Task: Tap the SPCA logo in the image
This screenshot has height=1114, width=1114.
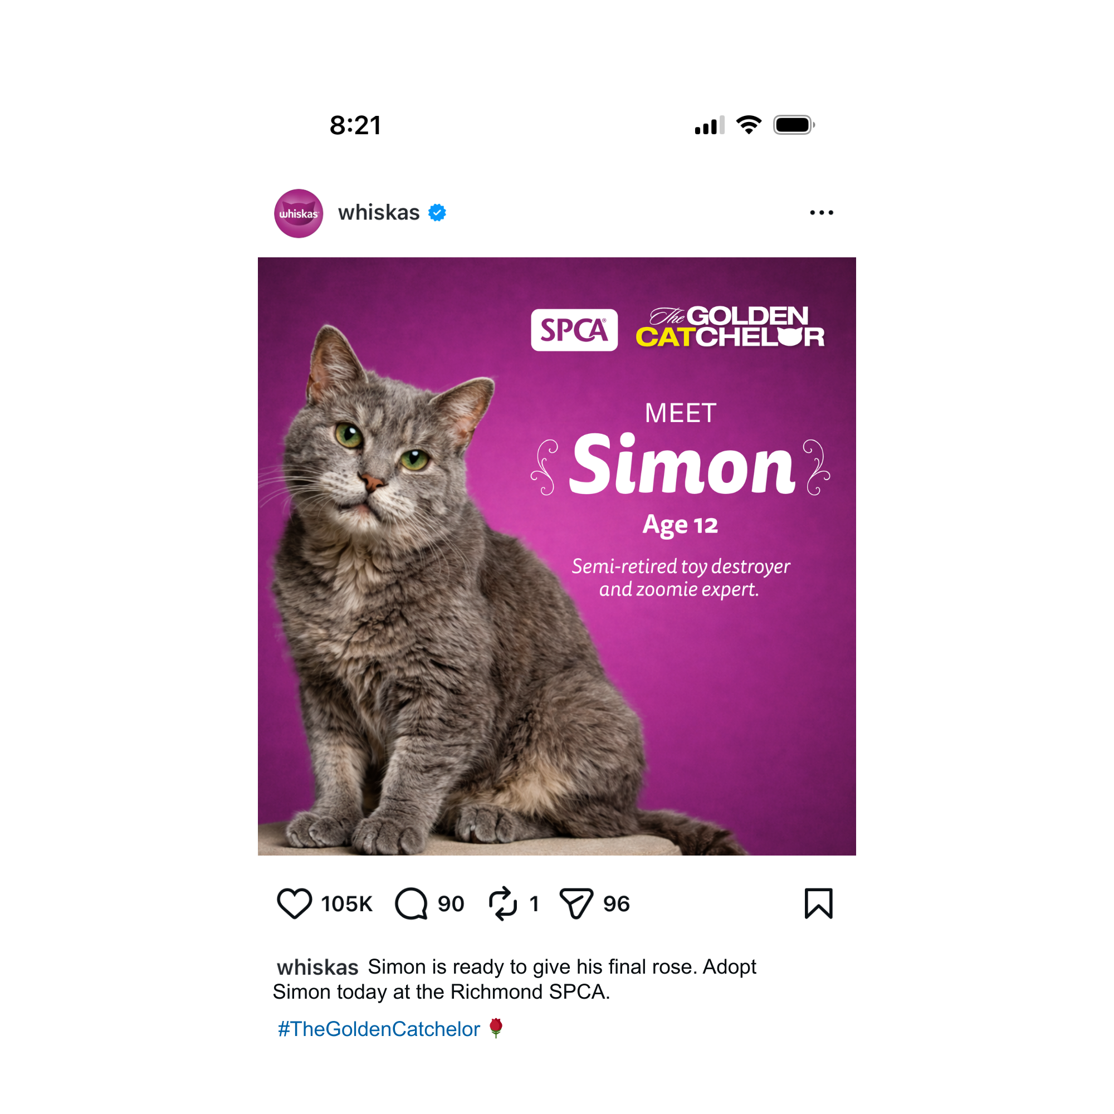Action: (574, 330)
